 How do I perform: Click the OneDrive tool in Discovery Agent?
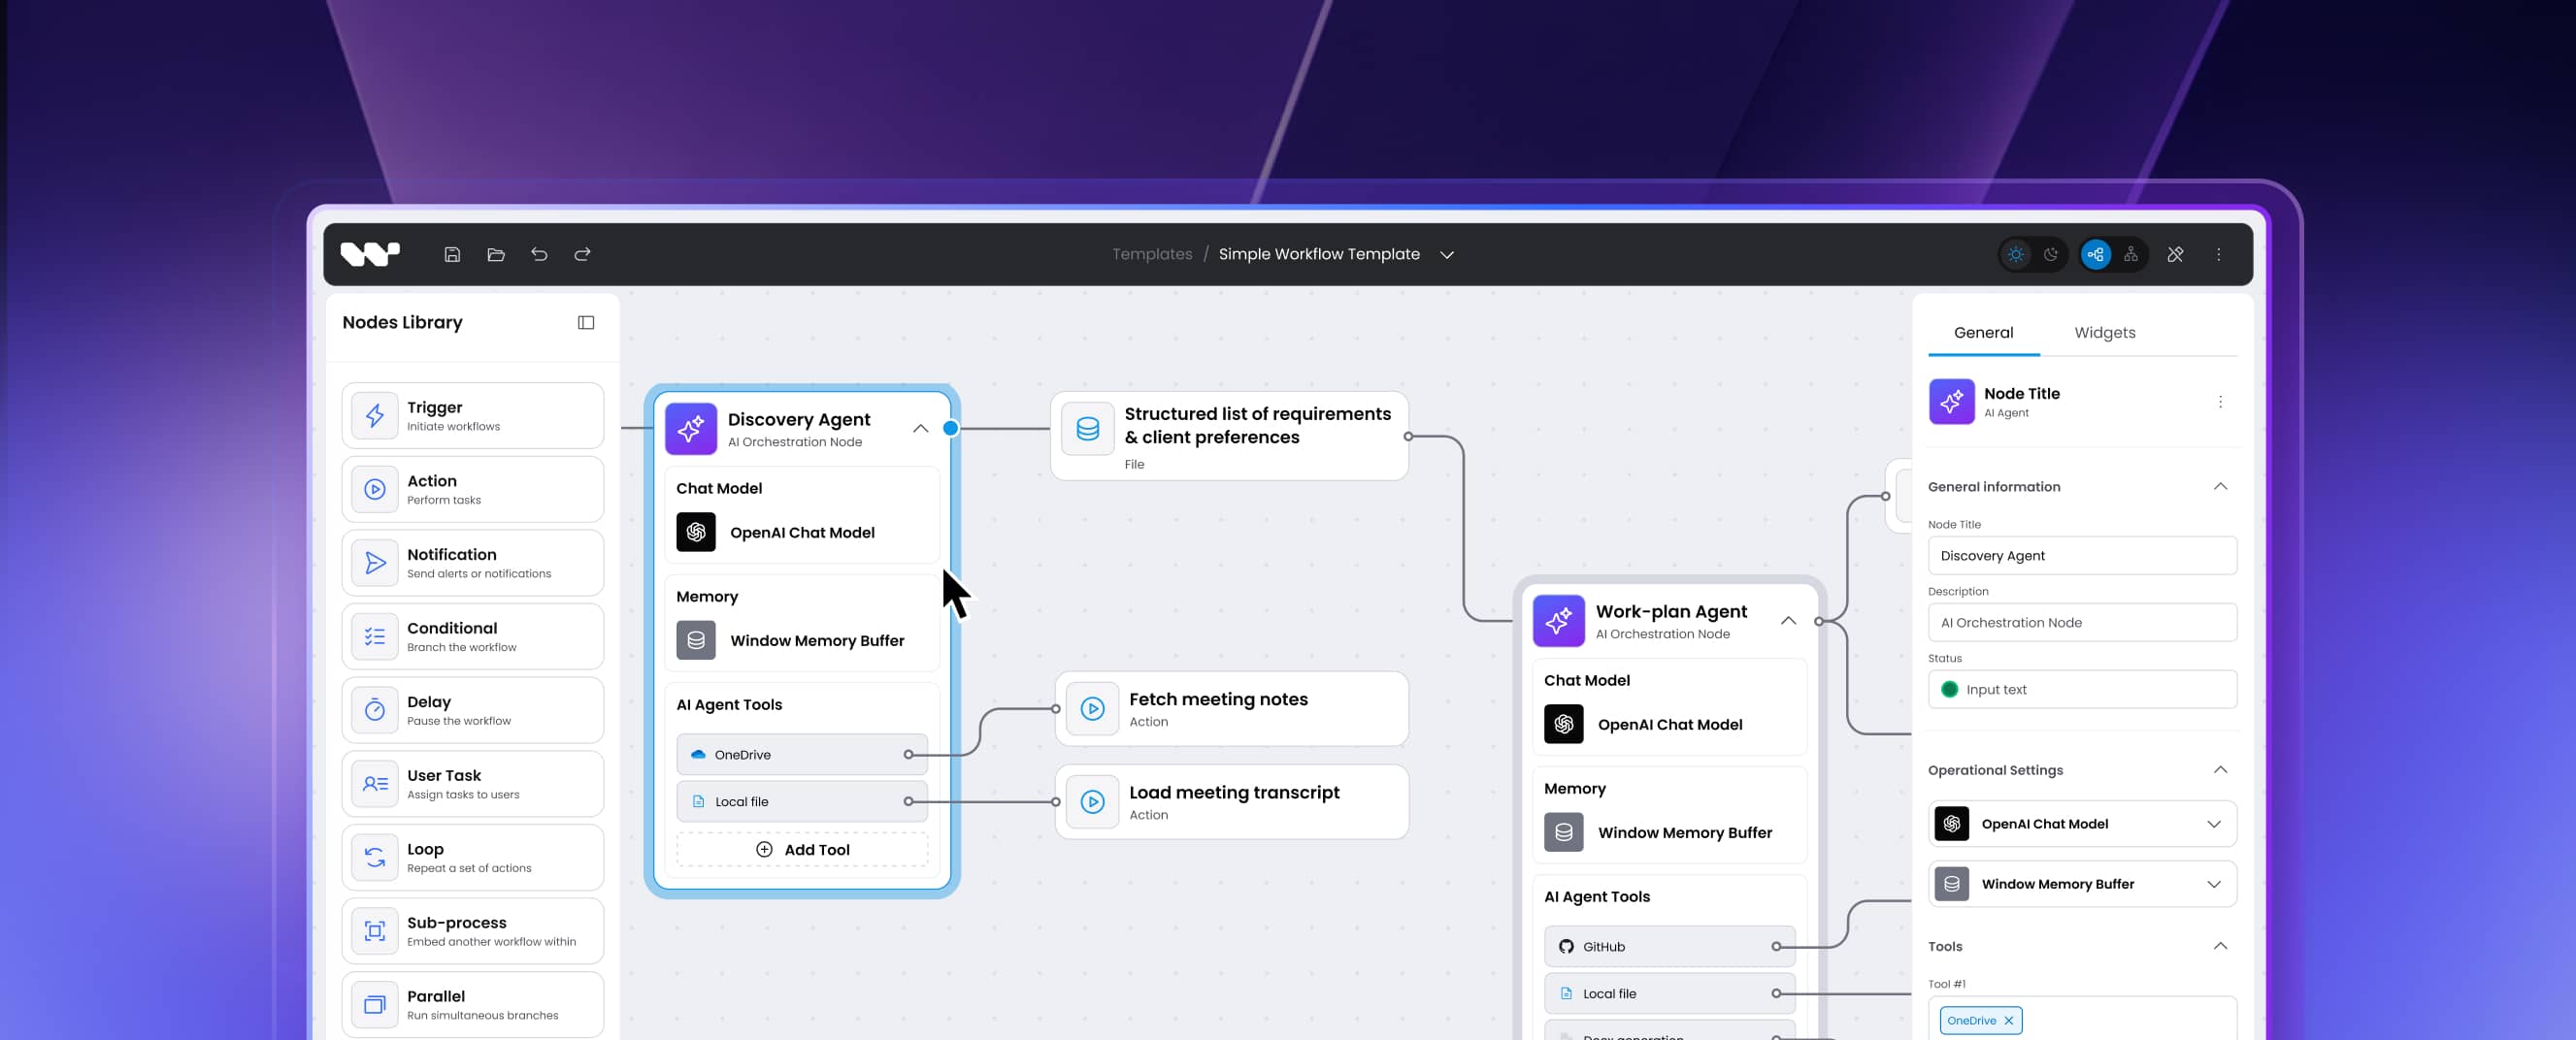[802, 754]
